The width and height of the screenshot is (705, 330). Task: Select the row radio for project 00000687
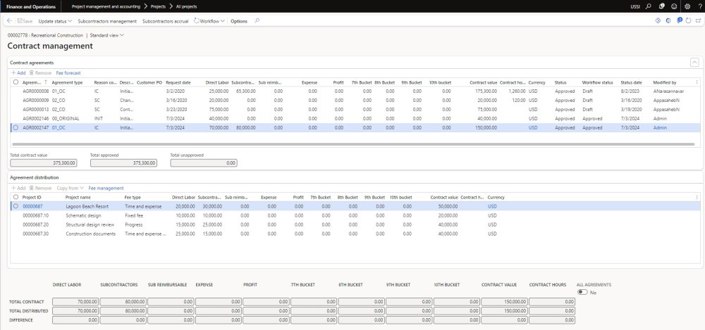pyautogui.click(x=16, y=206)
